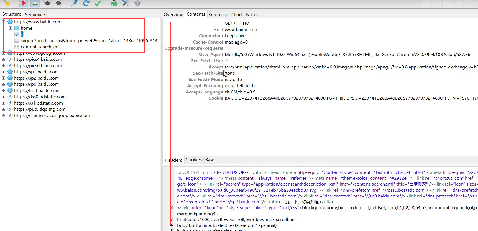Select https://hpd.baidu.com row
Image resolution: width=478 pixels, height=231 pixels.
[37, 90]
